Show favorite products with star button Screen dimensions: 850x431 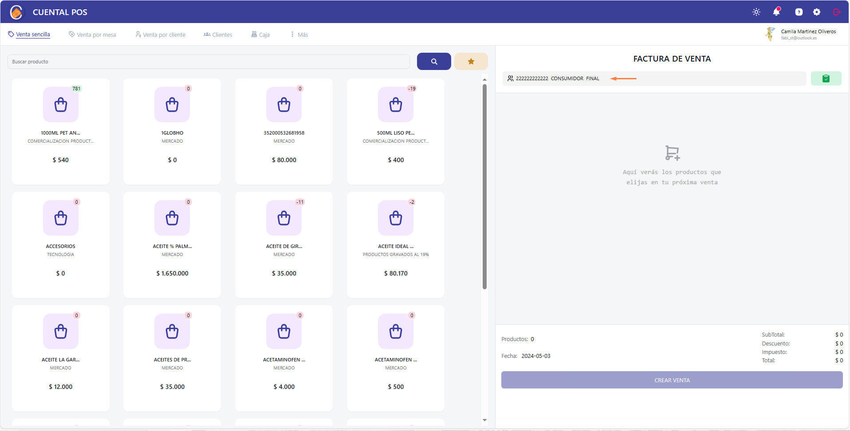tap(471, 62)
